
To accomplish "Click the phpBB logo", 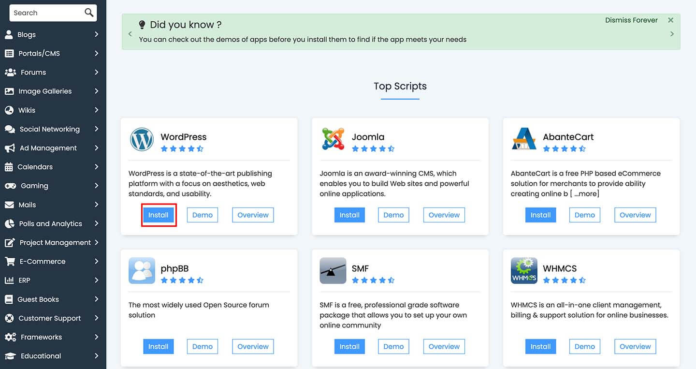I will tap(142, 270).
